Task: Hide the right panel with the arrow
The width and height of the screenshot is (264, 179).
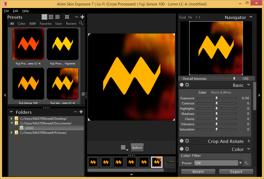Action: [260, 95]
